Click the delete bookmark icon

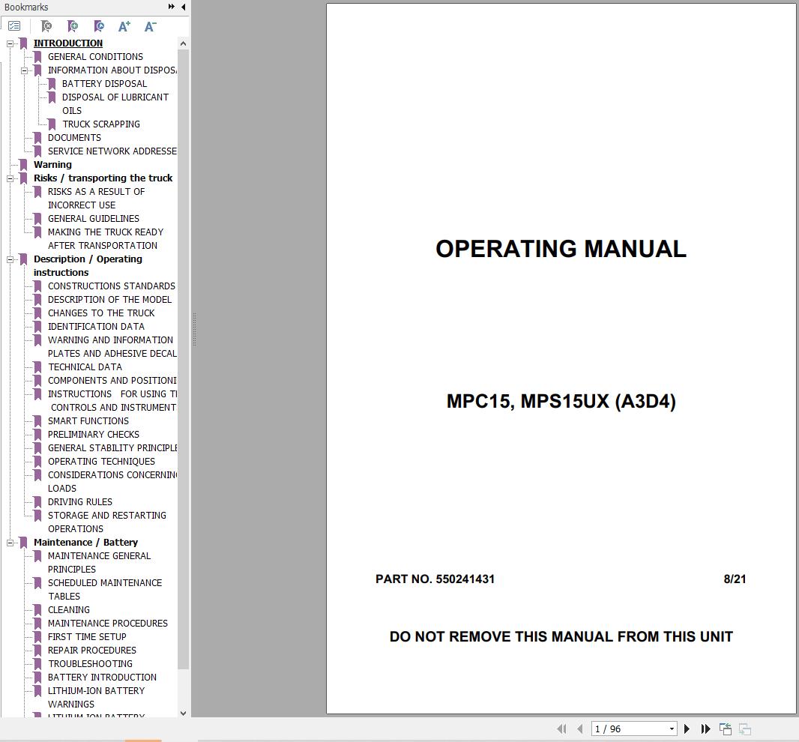46,26
